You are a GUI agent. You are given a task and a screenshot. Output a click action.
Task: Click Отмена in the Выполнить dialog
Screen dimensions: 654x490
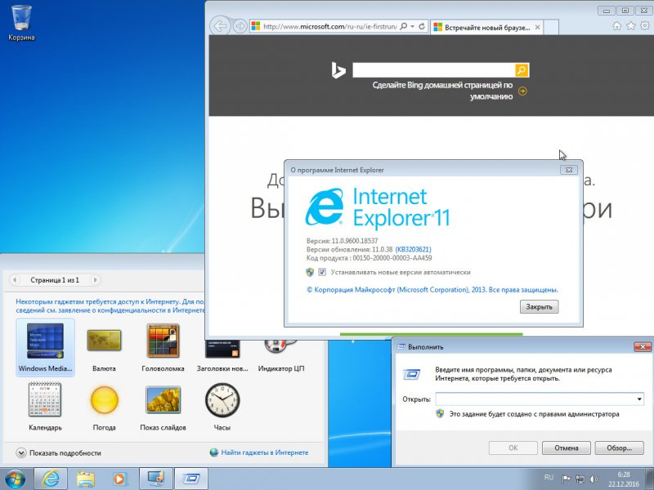coord(566,448)
